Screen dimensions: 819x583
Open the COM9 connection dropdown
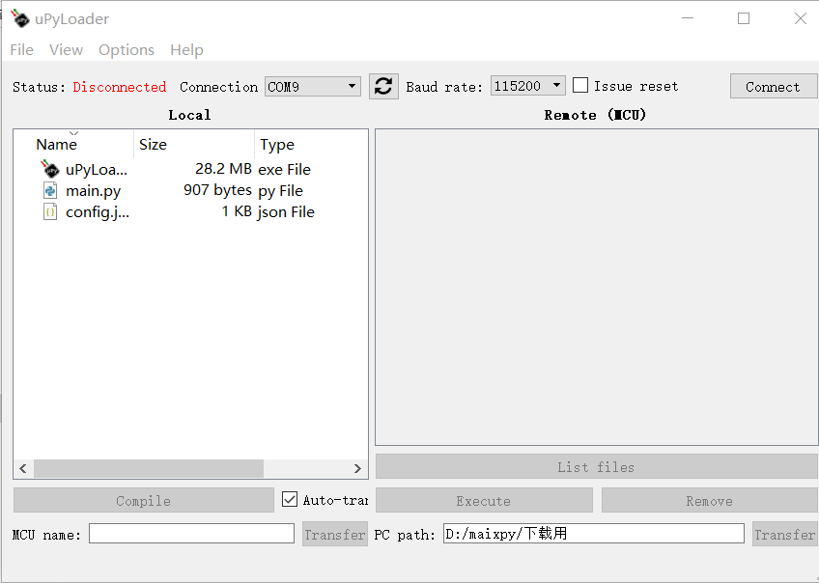point(312,86)
